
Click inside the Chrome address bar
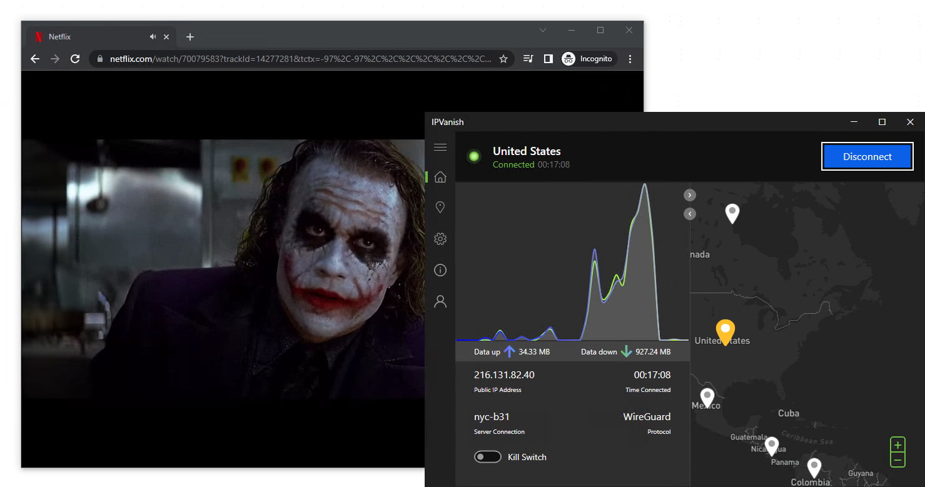point(281,58)
